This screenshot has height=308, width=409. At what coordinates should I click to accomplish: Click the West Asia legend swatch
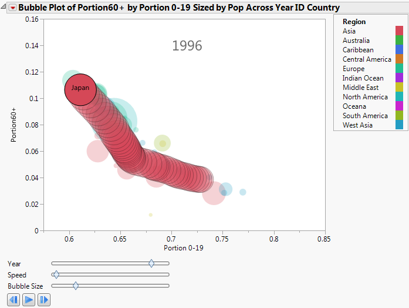(x=400, y=125)
